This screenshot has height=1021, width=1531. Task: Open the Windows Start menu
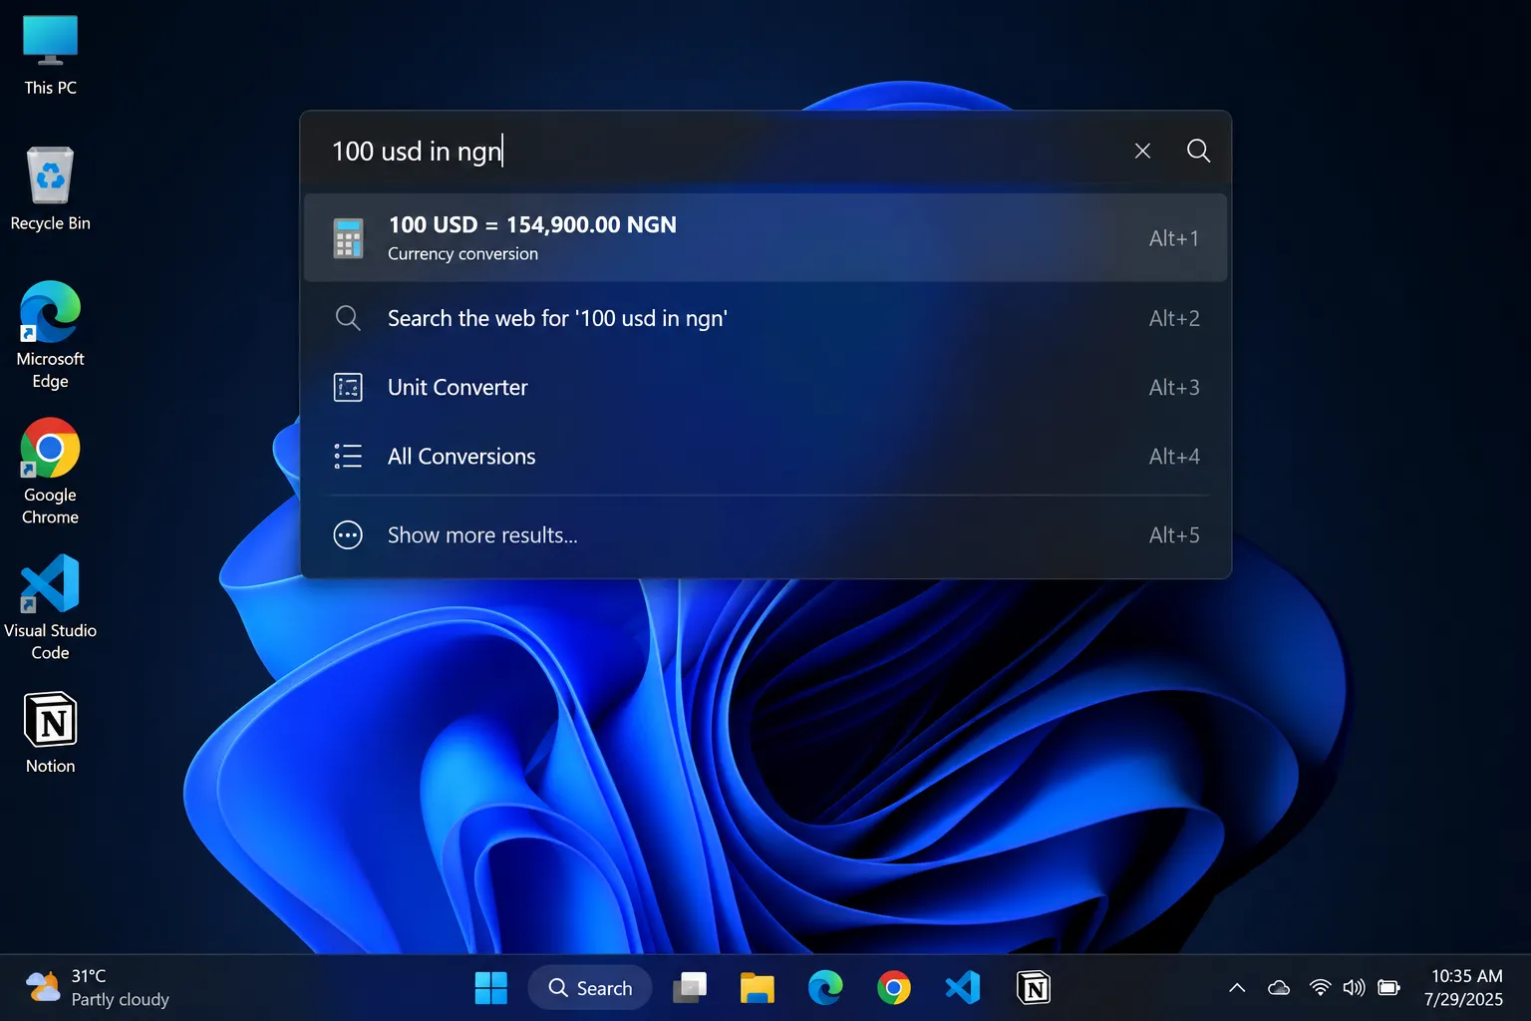pyautogui.click(x=490, y=988)
